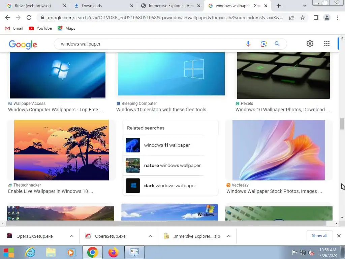The height and width of the screenshot is (259, 345).
Task: Close the downloads bar
Action: click(339, 236)
